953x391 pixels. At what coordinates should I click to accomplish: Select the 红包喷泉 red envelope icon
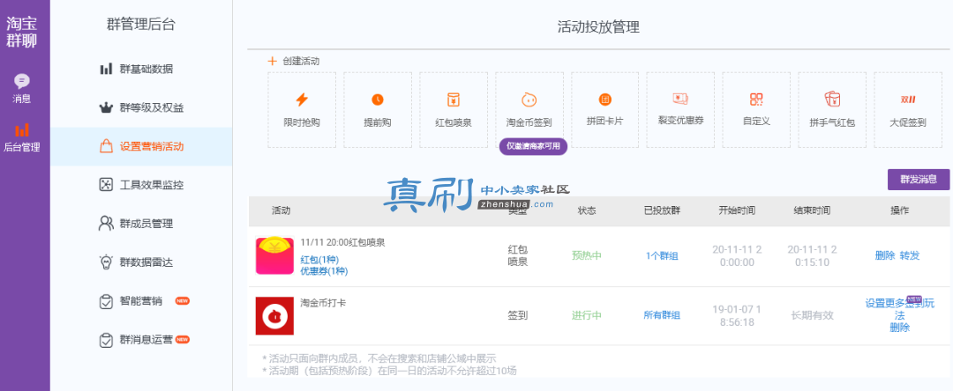453,100
